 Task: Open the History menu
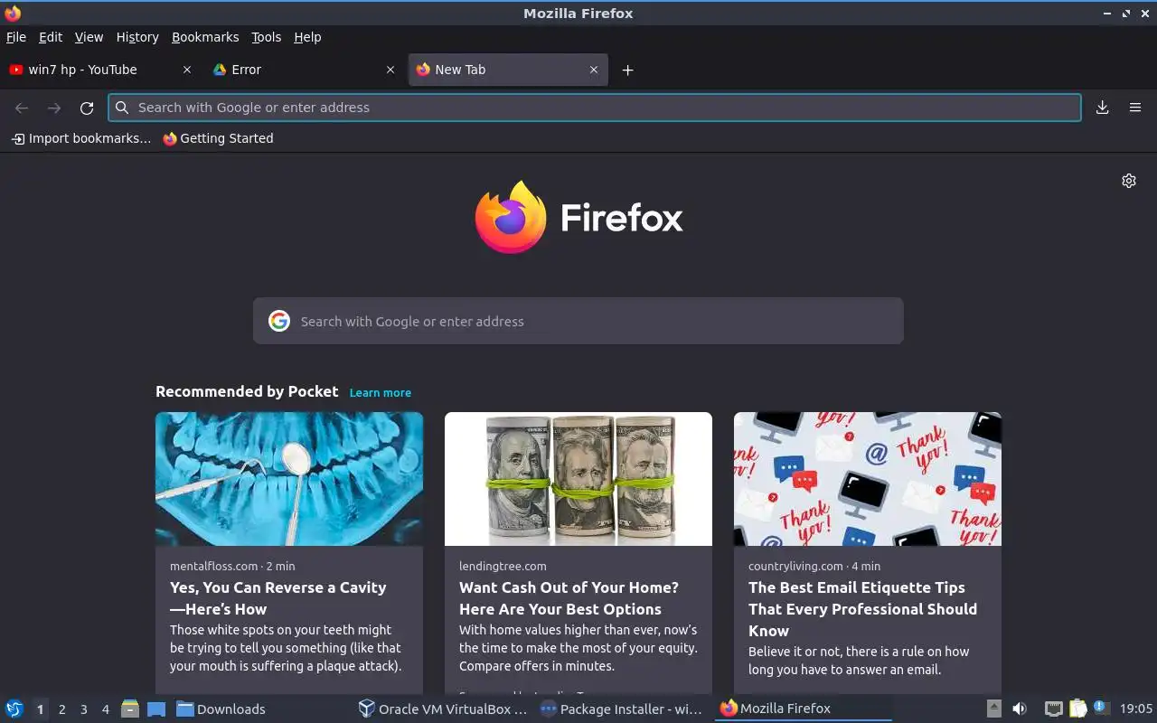point(137,37)
